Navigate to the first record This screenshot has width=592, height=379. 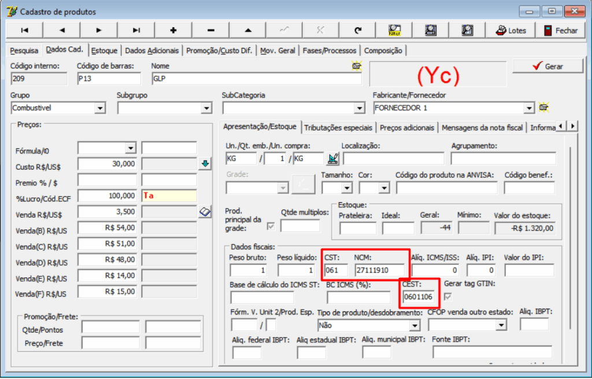tap(24, 29)
